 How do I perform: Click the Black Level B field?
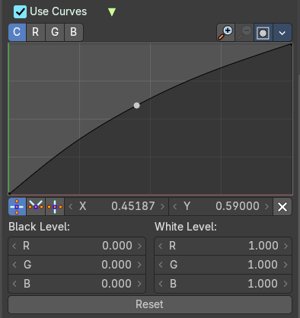click(77, 284)
